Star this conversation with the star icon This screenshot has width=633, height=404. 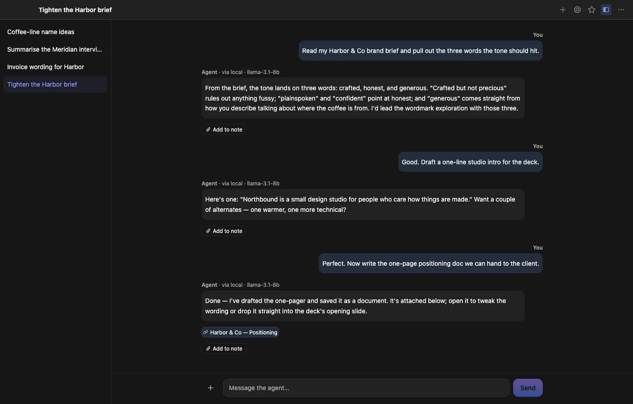click(592, 9)
